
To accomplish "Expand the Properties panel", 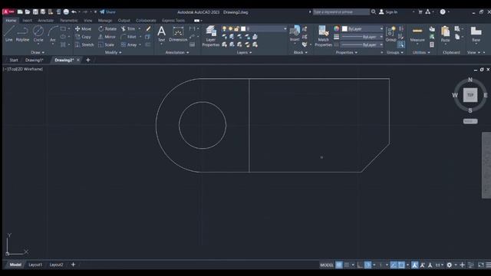I will click(346, 53).
